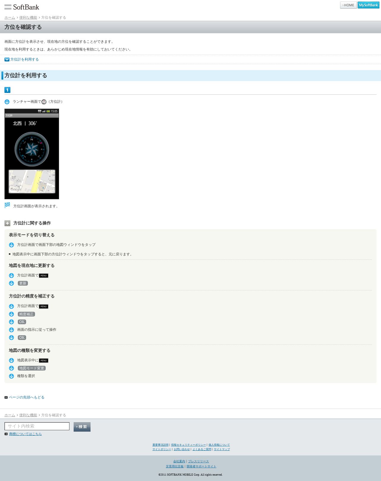Image resolution: width=381 pixels, height=481 pixels.
Task: Open 会社案内 footer link
Action: click(x=179, y=461)
